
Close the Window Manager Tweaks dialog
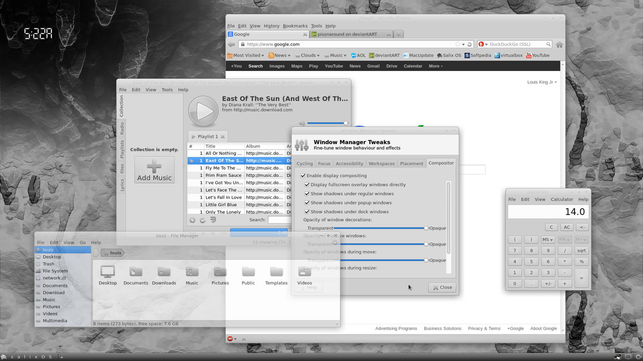click(442, 287)
